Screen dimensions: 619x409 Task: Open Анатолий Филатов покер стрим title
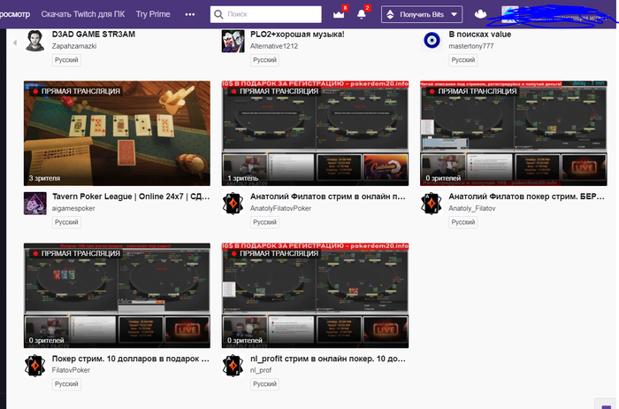pos(527,197)
